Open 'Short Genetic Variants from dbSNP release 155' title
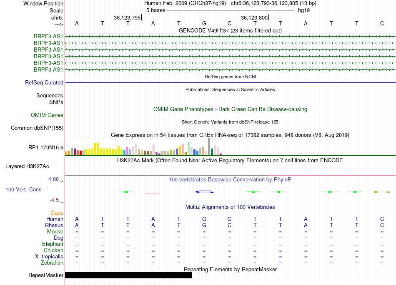Image resolution: width=396 pixels, height=285 pixels. (230, 122)
